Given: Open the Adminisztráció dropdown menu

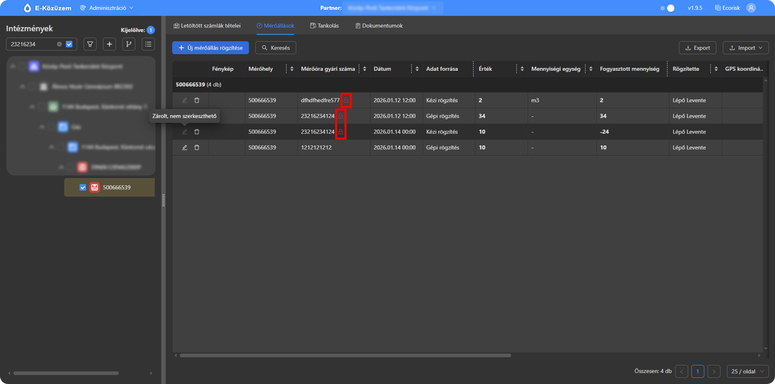Looking at the screenshot, I should (x=107, y=8).
